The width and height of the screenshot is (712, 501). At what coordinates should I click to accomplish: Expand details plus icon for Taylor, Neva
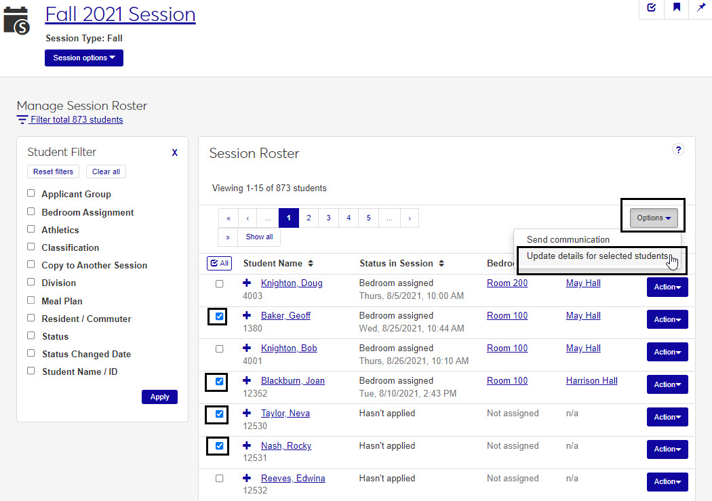point(247,414)
